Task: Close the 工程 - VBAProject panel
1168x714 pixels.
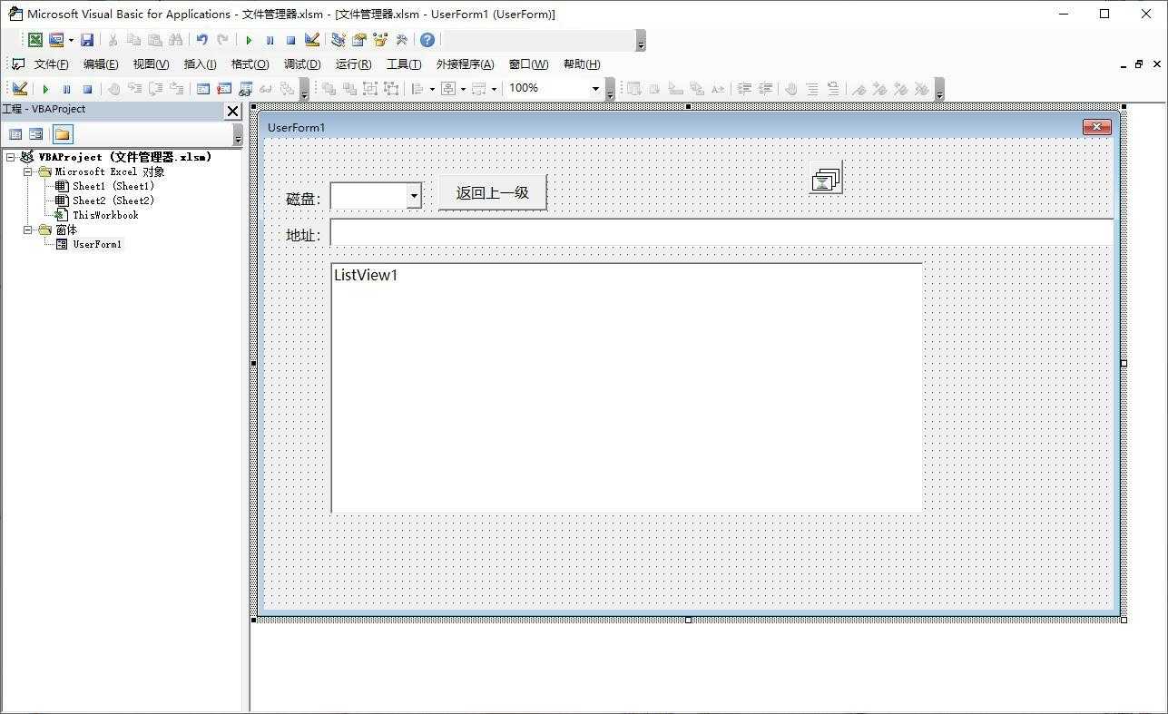Action: tap(233, 111)
